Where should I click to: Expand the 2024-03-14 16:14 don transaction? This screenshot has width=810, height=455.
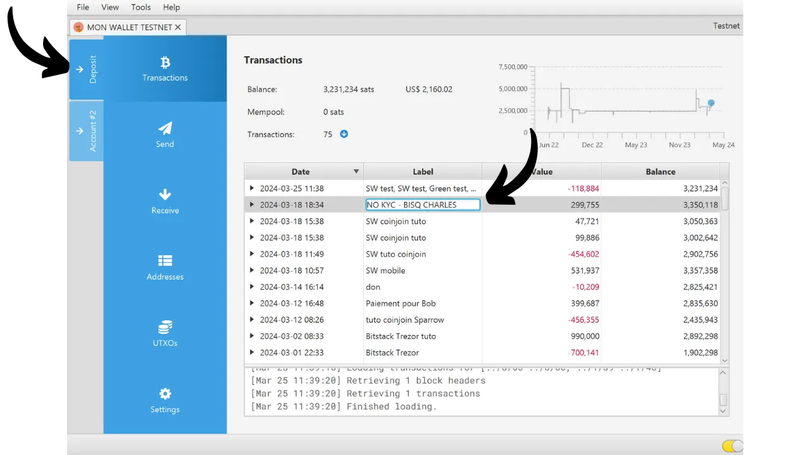coord(252,287)
